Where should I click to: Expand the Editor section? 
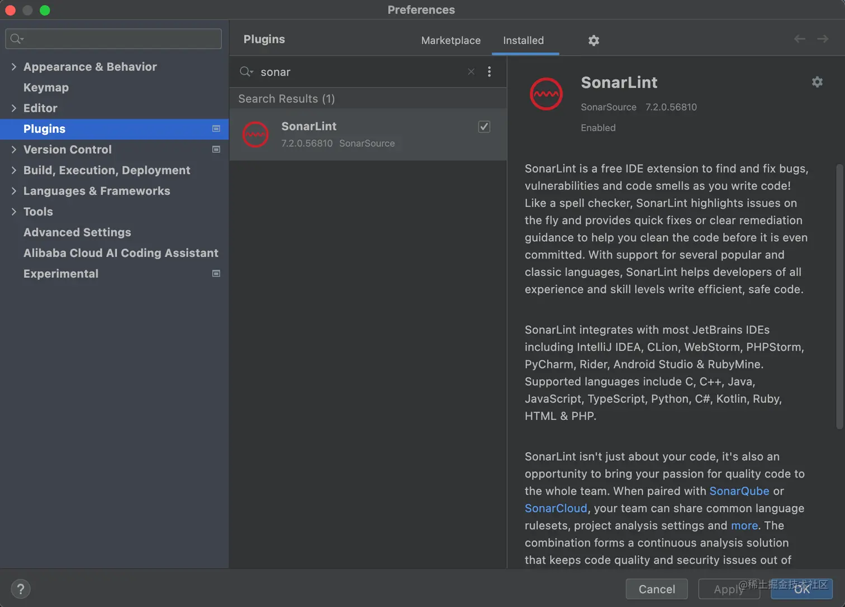pos(14,108)
